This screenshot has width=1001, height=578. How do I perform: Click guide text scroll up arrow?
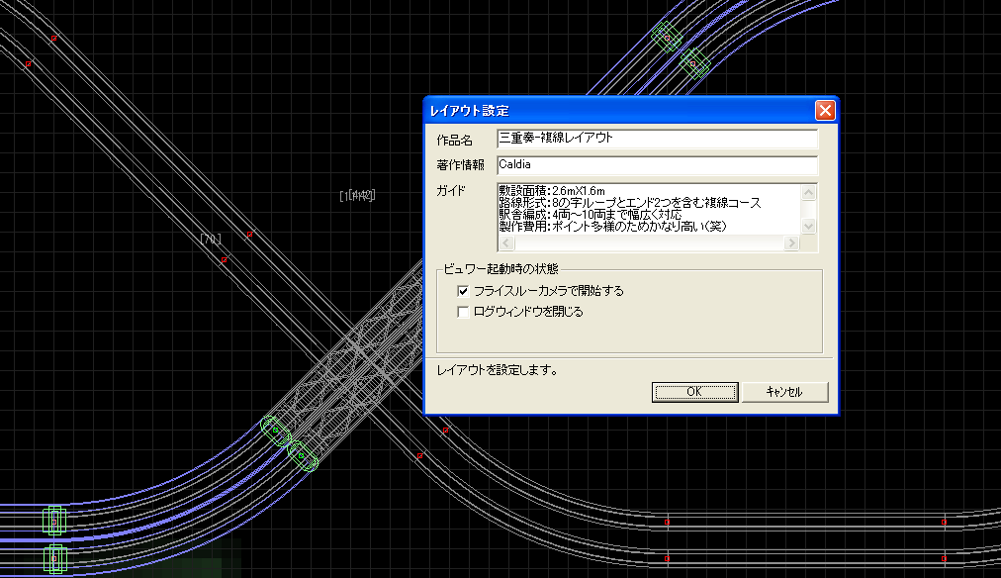click(x=808, y=192)
